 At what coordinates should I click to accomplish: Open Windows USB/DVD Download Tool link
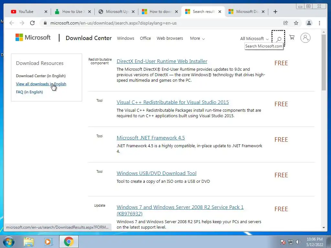[x=156, y=173]
